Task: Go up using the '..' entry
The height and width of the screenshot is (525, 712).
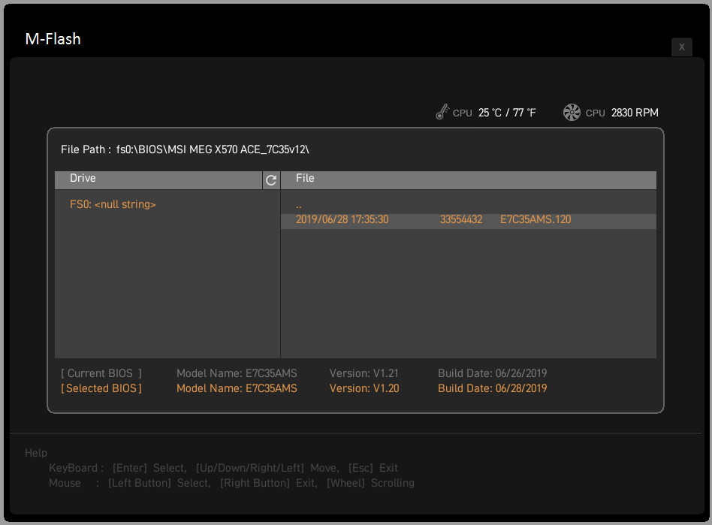Action: click(299, 205)
